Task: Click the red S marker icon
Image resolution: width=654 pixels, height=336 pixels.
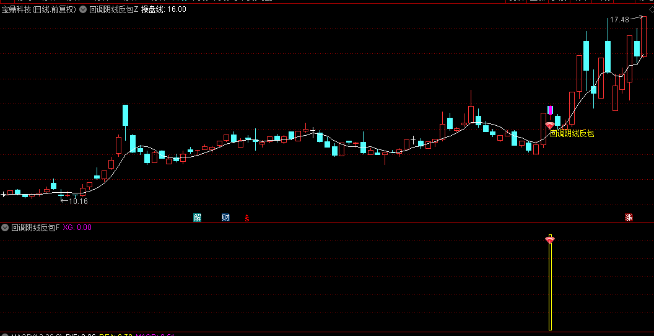Action: click(x=247, y=218)
